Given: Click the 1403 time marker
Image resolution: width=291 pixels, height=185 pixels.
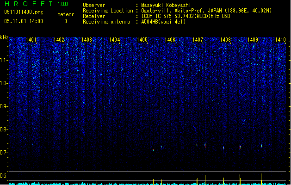Looking at the screenshot, I should pyautogui.click(x=87, y=39).
